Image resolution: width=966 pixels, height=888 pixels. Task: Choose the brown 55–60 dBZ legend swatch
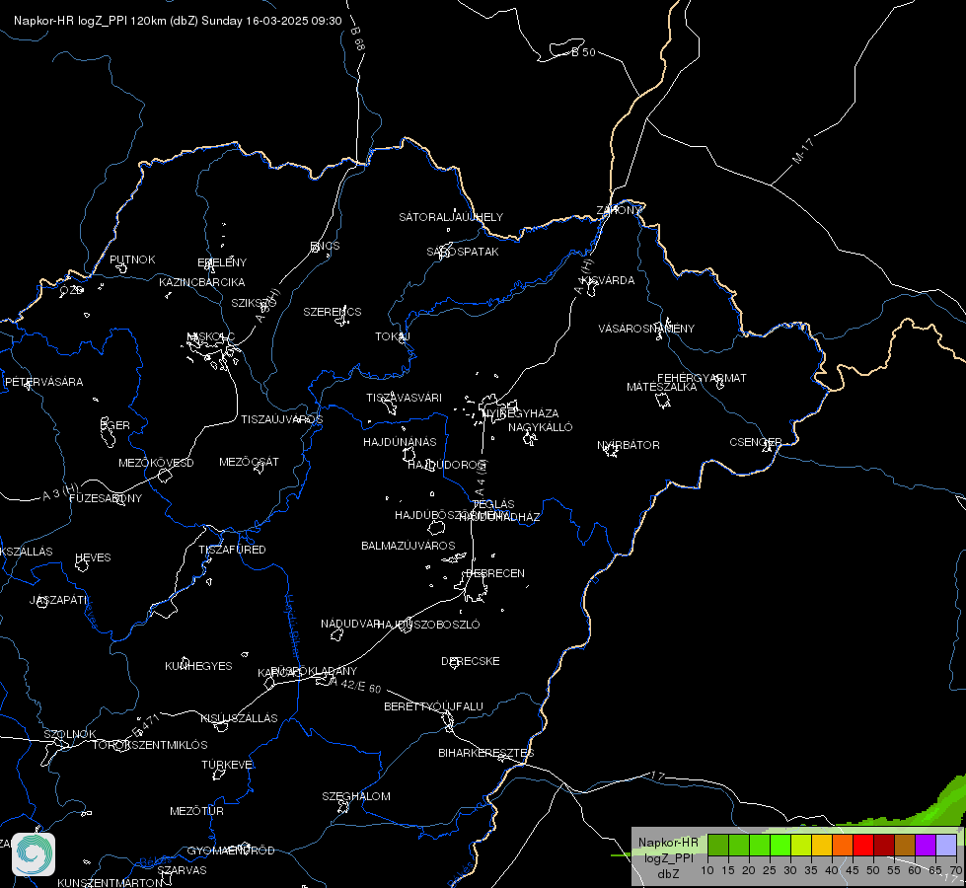[905, 846]
